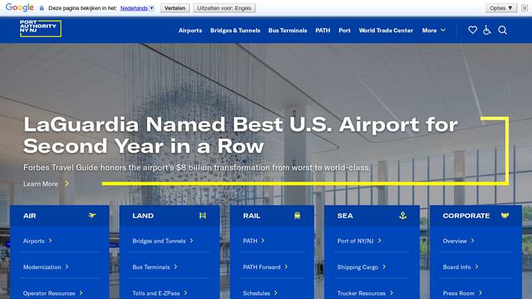The image size is (532, 299).
Task: Open accessibility options via wheelchair icon
Action: click(x=487, y=30)
